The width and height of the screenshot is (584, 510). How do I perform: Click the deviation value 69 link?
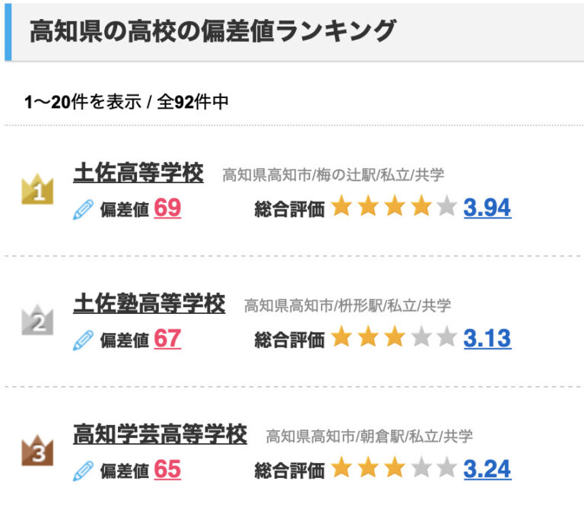167,207
